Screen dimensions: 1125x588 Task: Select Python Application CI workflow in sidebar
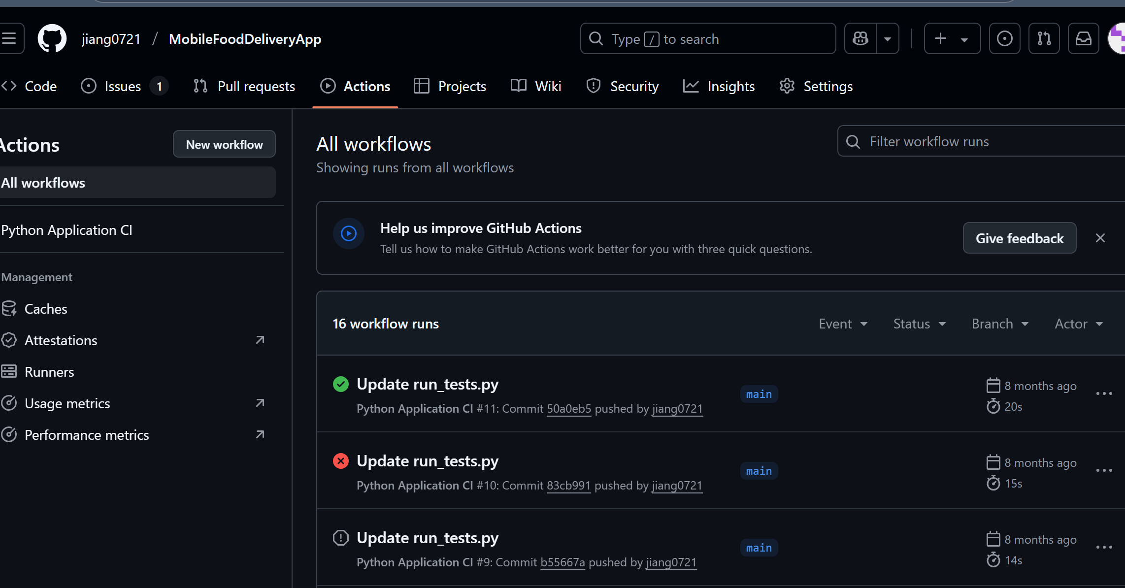[66, 230]
